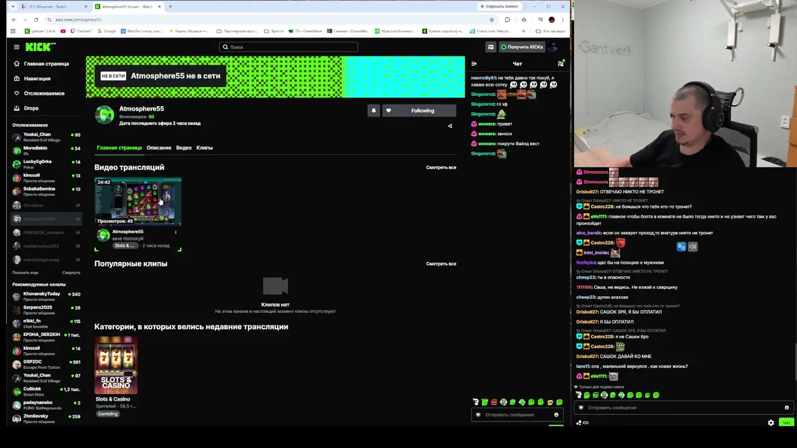Open GRPZDC recommended channel
Image resolution: width=797 pixels, height=448 pixels.
click(x=46, y=364)
